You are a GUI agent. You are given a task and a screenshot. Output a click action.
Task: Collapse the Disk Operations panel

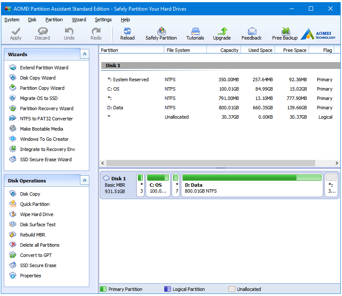pyautogui.click(x=85, y=180)
